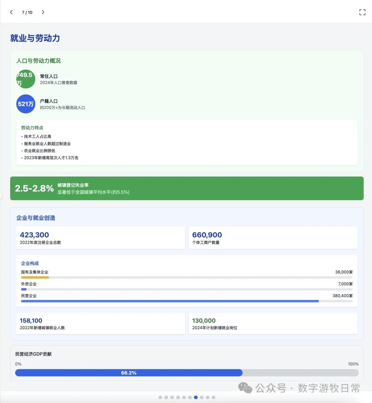Image resolution: width=372 pixels, height=403 pixels.
Task: Select the highlighted pagination dot
Action: (x=196, y=397)
